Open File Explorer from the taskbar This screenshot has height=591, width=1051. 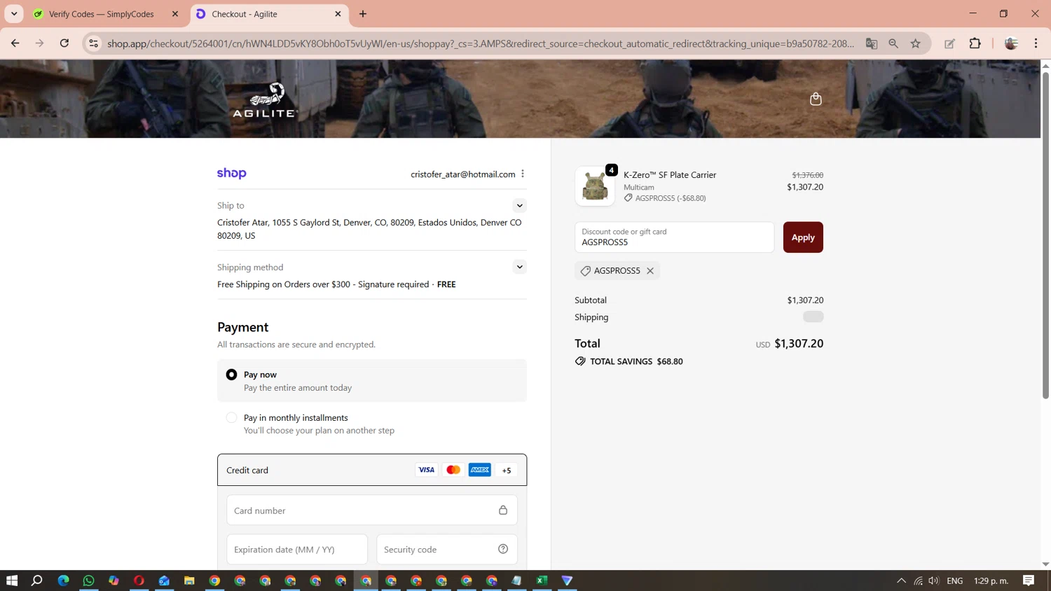point(189,580)
